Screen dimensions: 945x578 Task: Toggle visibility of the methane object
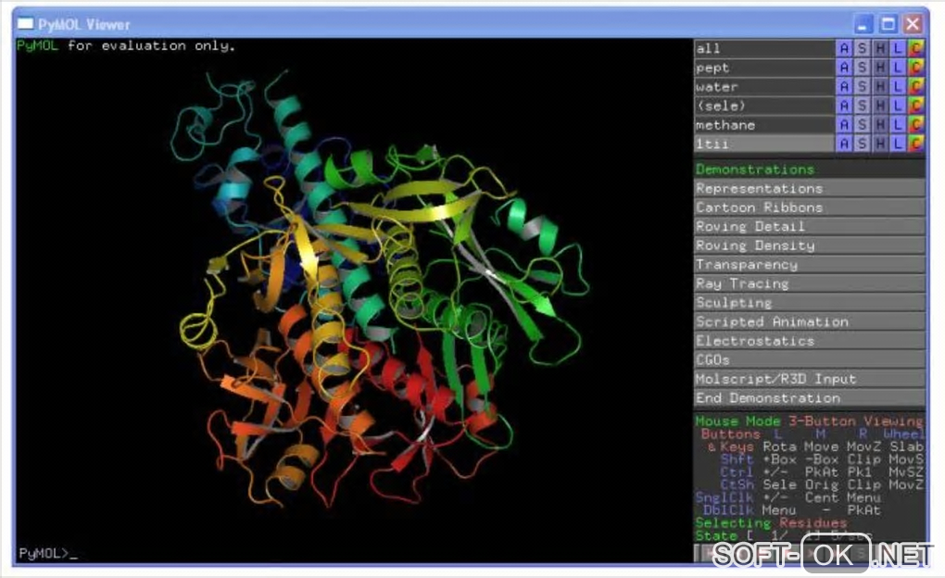coord(763,125)
